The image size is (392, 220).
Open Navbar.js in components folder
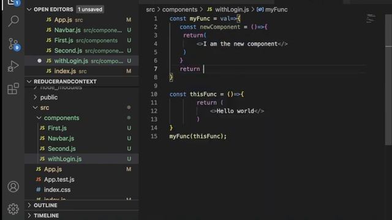81,138
